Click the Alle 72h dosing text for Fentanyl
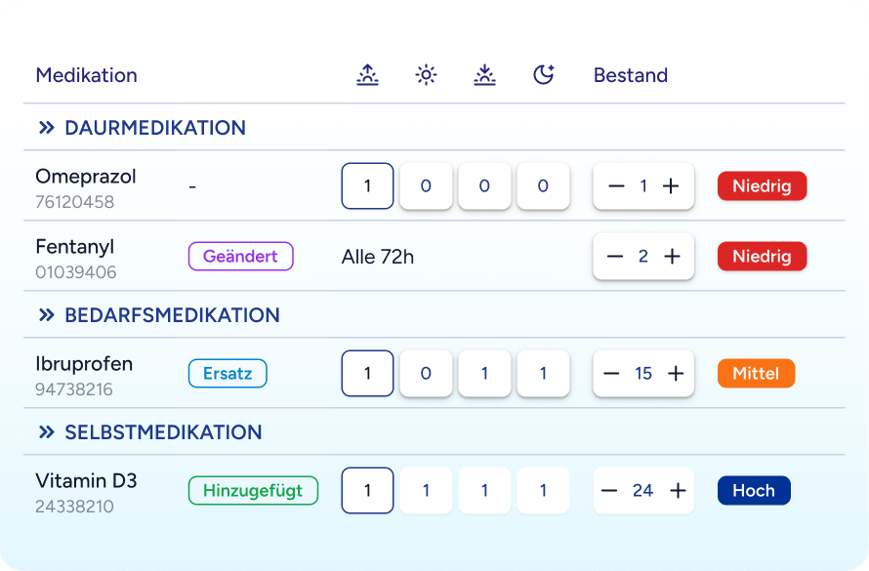The height and width of the screenshot is (571, 869). tap(378, 256)
